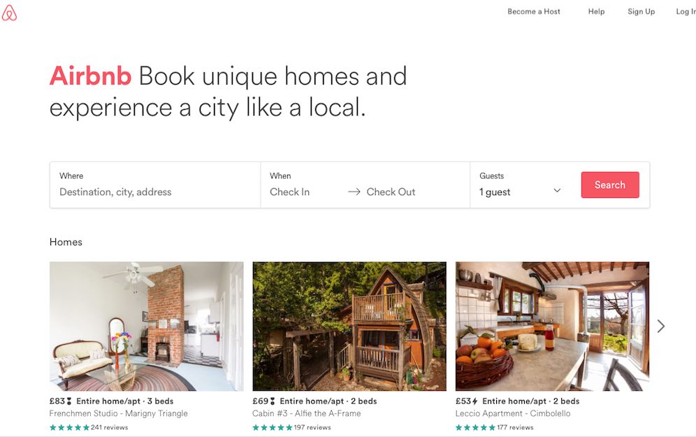Screen dimensions: 696x437
Task: Click the arrow between Check In and Check Out
Action: coord(354,192)
